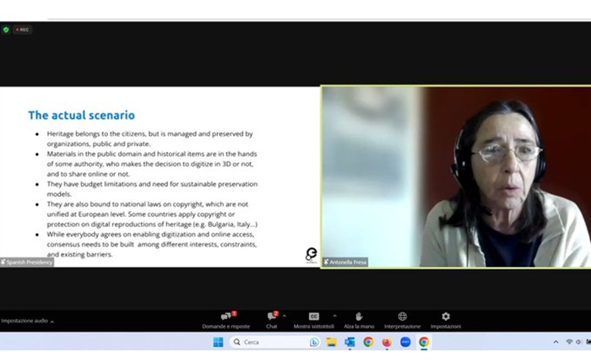Open the Zoom taskbar icon
The width and height of the screenshot is (591, 363).
click(405, 342)
